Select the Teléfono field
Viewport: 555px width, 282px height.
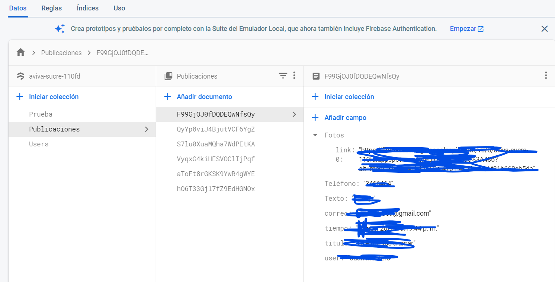342,184
